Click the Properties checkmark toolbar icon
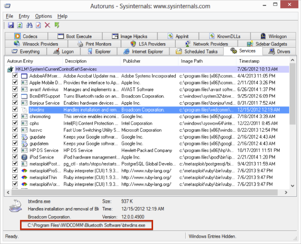 click(39, 25)
